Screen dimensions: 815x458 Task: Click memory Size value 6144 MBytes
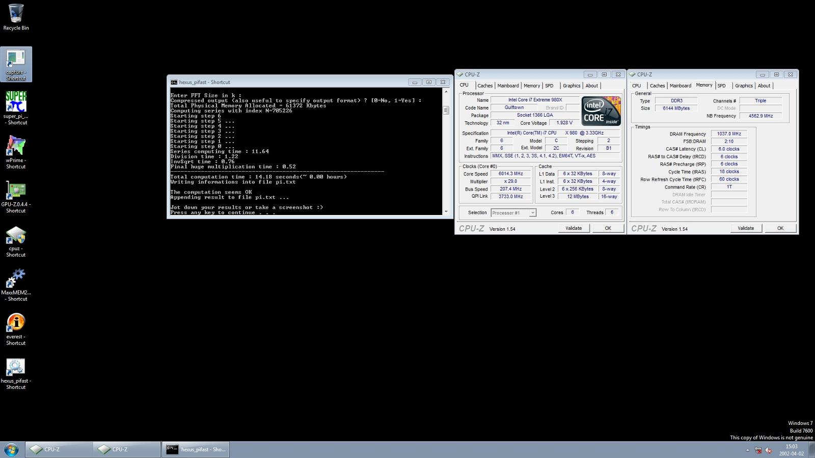click(x=676, y=109)
